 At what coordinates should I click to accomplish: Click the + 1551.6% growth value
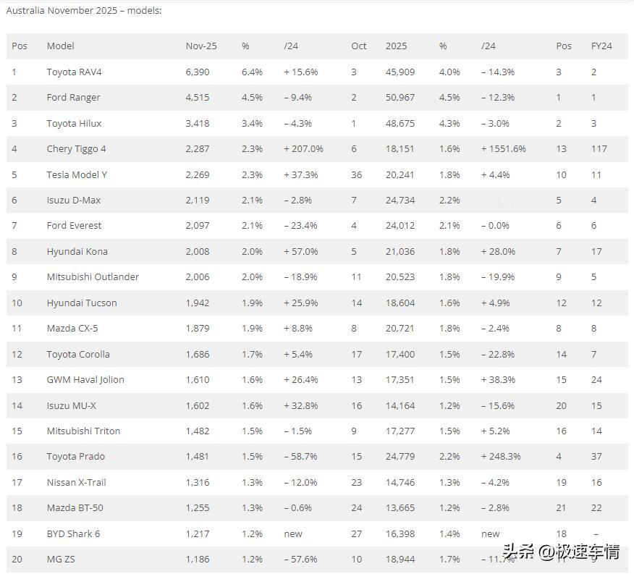pyautogui.click(x=504, y=149)
